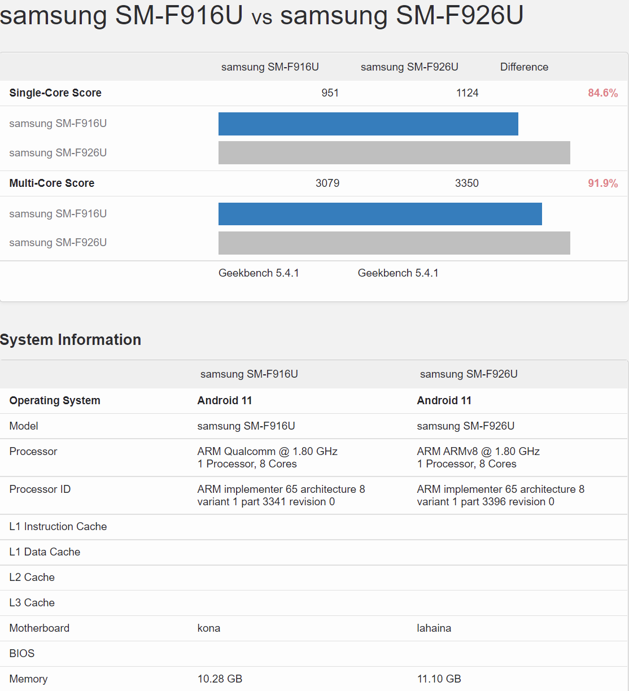Image resolution: width=629 pixels, height=691 pixels.
Task: Click the 'L1 Instruction Cache' row label
Action: 58,527
